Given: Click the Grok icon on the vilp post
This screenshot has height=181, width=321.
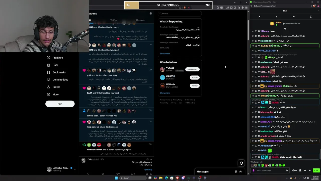Looking at the screenshot, I should tap(147, 159).
